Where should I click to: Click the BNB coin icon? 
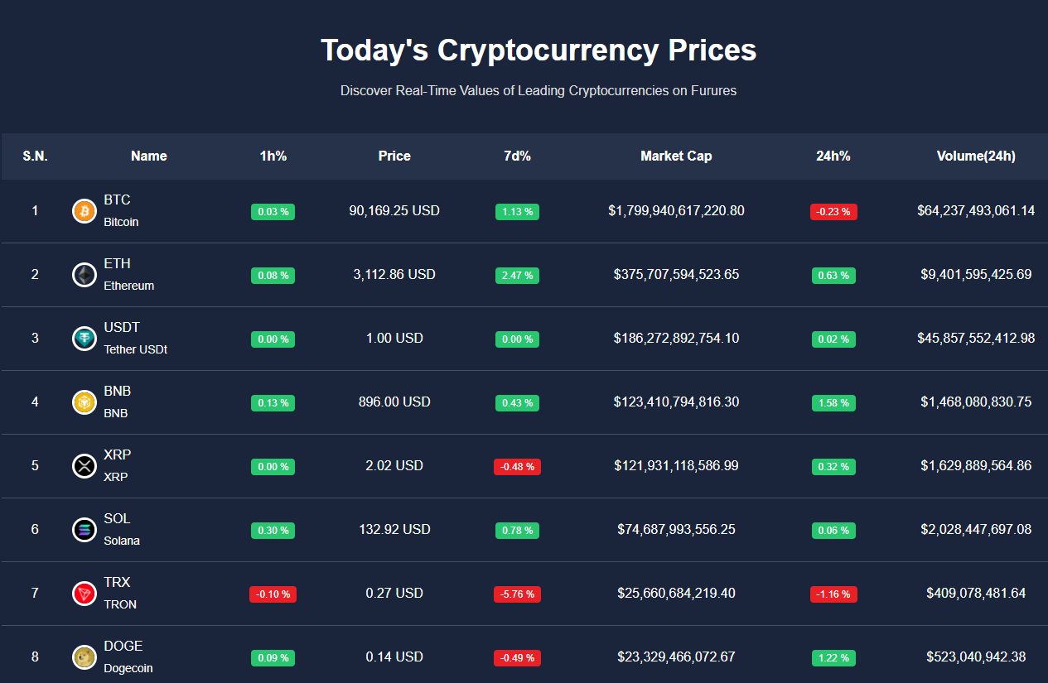pyautogui.click(x=85, y=402)
